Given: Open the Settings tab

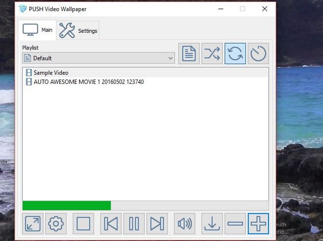Looking at the screenshot, I should coord(78,31).
